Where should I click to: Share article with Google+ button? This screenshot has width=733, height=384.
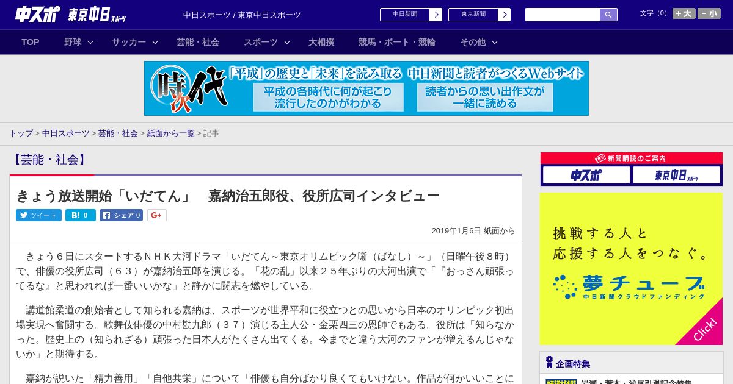tap(157, 215)
